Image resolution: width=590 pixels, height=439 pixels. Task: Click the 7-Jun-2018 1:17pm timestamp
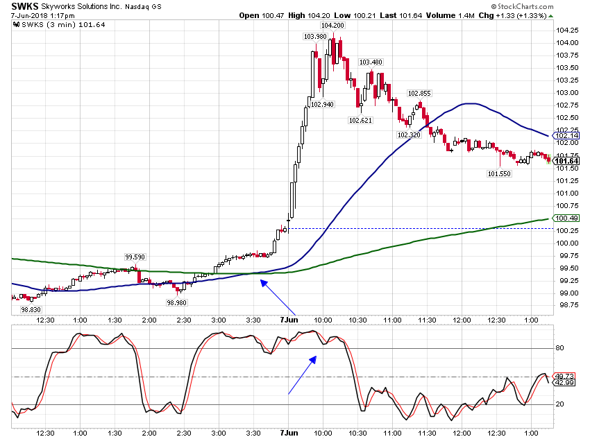[42, 16]
